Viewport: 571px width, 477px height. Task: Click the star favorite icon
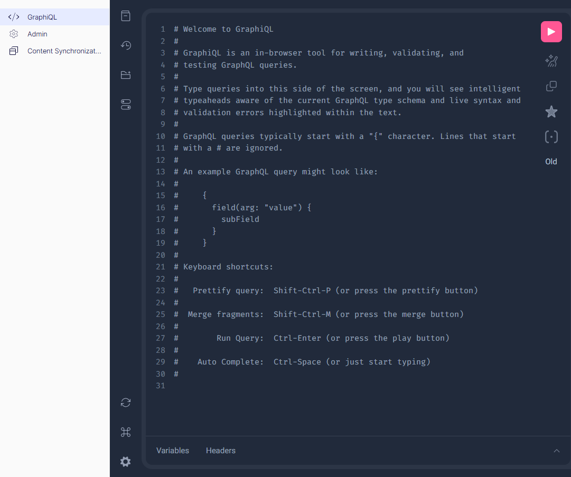(x=551, y=111)
